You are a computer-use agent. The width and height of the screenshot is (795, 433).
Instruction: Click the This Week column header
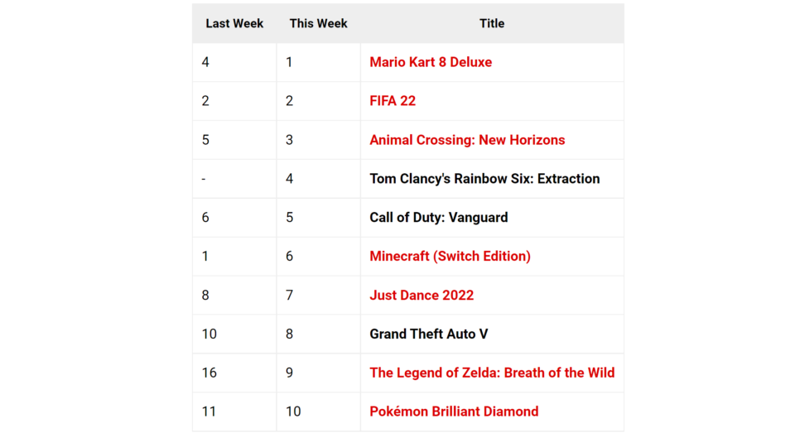[x=318, y=23]
